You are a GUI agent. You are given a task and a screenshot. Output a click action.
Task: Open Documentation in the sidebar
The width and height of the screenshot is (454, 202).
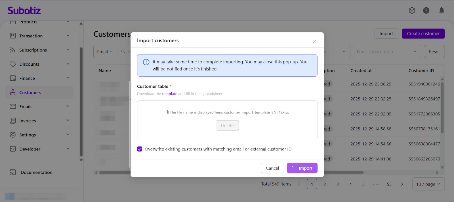pyautogui.click(x=36, y=172)
